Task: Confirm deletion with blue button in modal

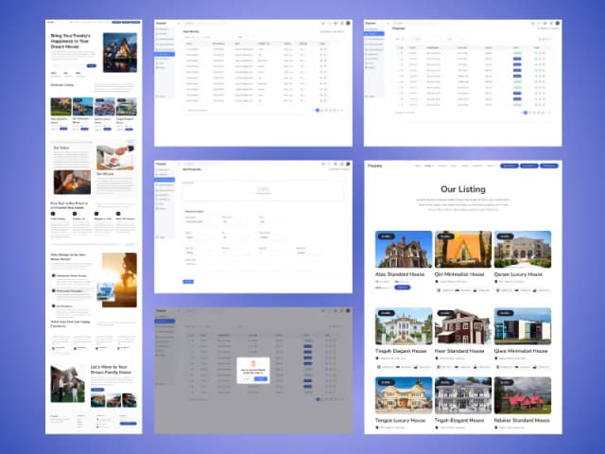Action: pyautogui.click(x=261, y=379)
